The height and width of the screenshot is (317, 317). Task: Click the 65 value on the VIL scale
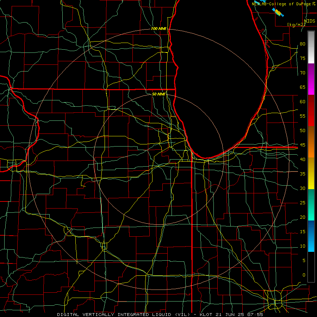pyautogui.click(x=303, y=87)
